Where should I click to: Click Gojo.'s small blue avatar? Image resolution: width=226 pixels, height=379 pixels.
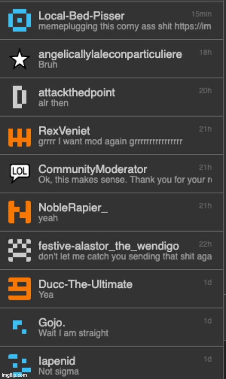(x=19, y=327)
